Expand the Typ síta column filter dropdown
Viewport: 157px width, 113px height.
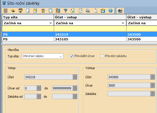pos(50,23)
